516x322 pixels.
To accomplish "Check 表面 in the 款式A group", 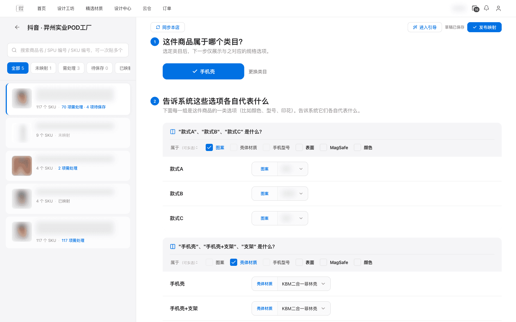I will [x=299, y=147].
